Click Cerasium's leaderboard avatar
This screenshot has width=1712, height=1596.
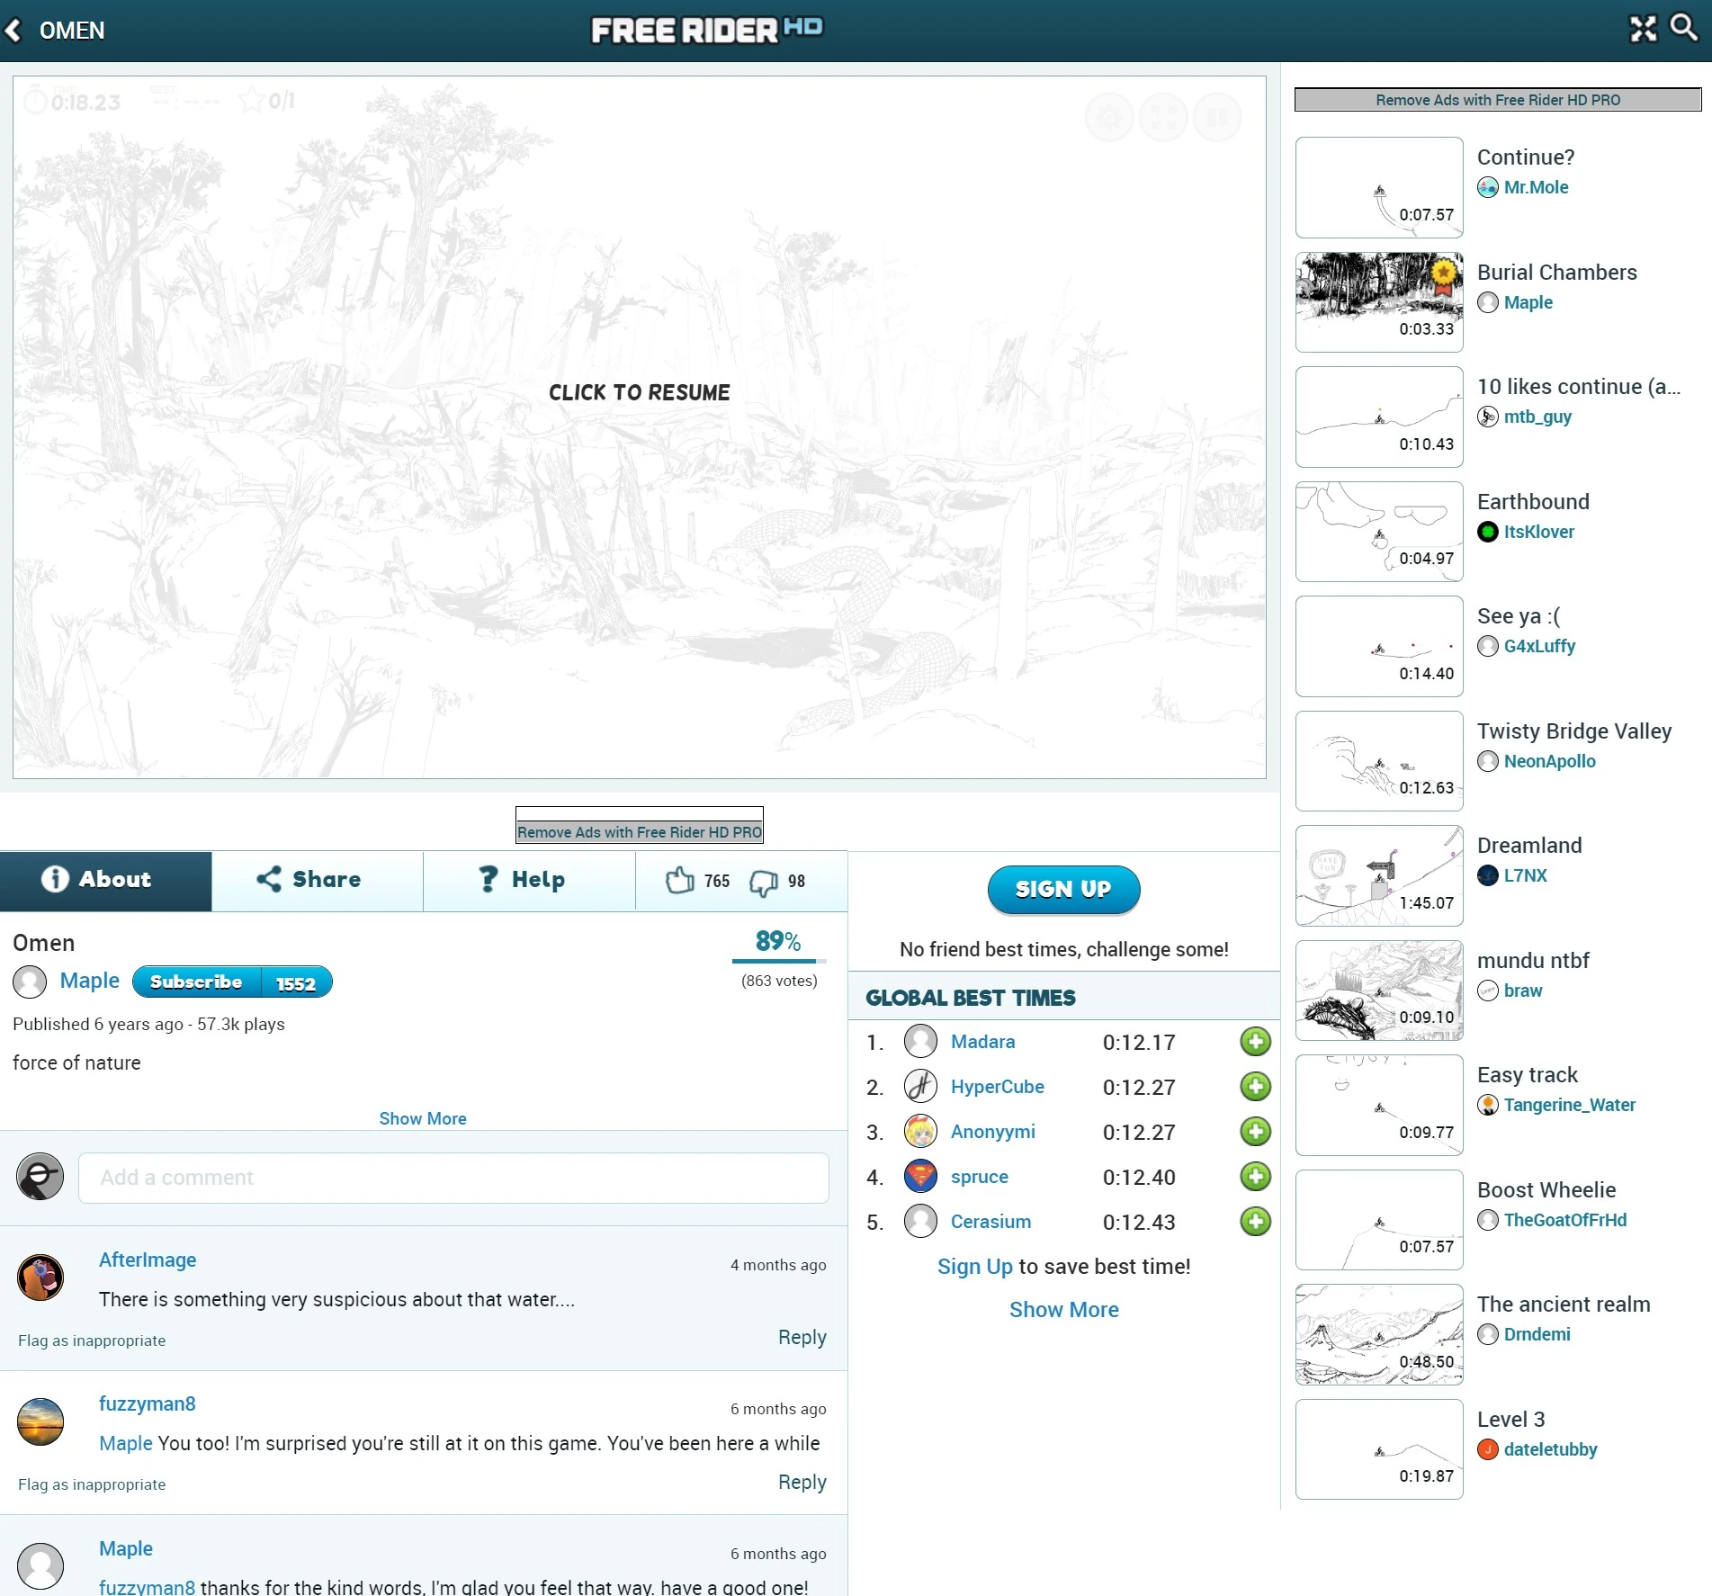[920, 1222]
